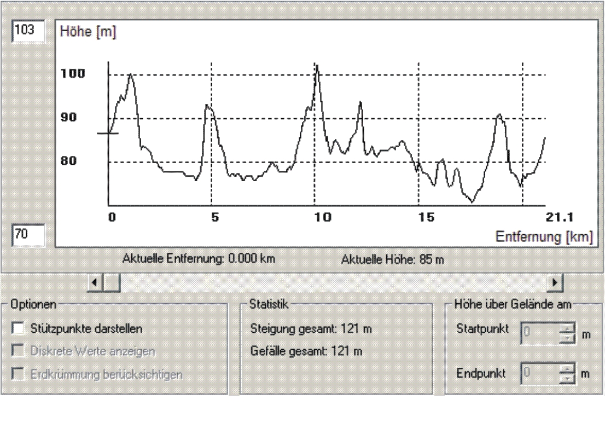This screenshot has height=428, width=605.
Task: Decrease the Startpunkt height with down spinner
Action: [x=567, y=338]
